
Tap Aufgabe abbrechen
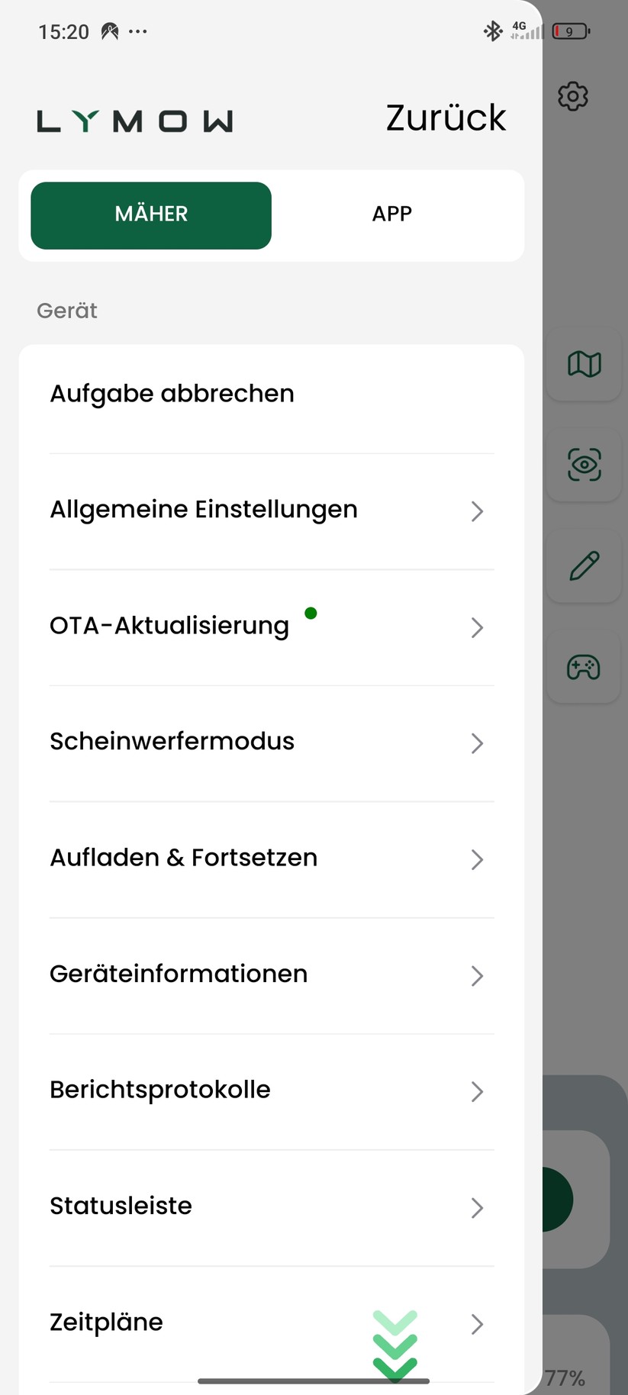[x=172, y=394]
